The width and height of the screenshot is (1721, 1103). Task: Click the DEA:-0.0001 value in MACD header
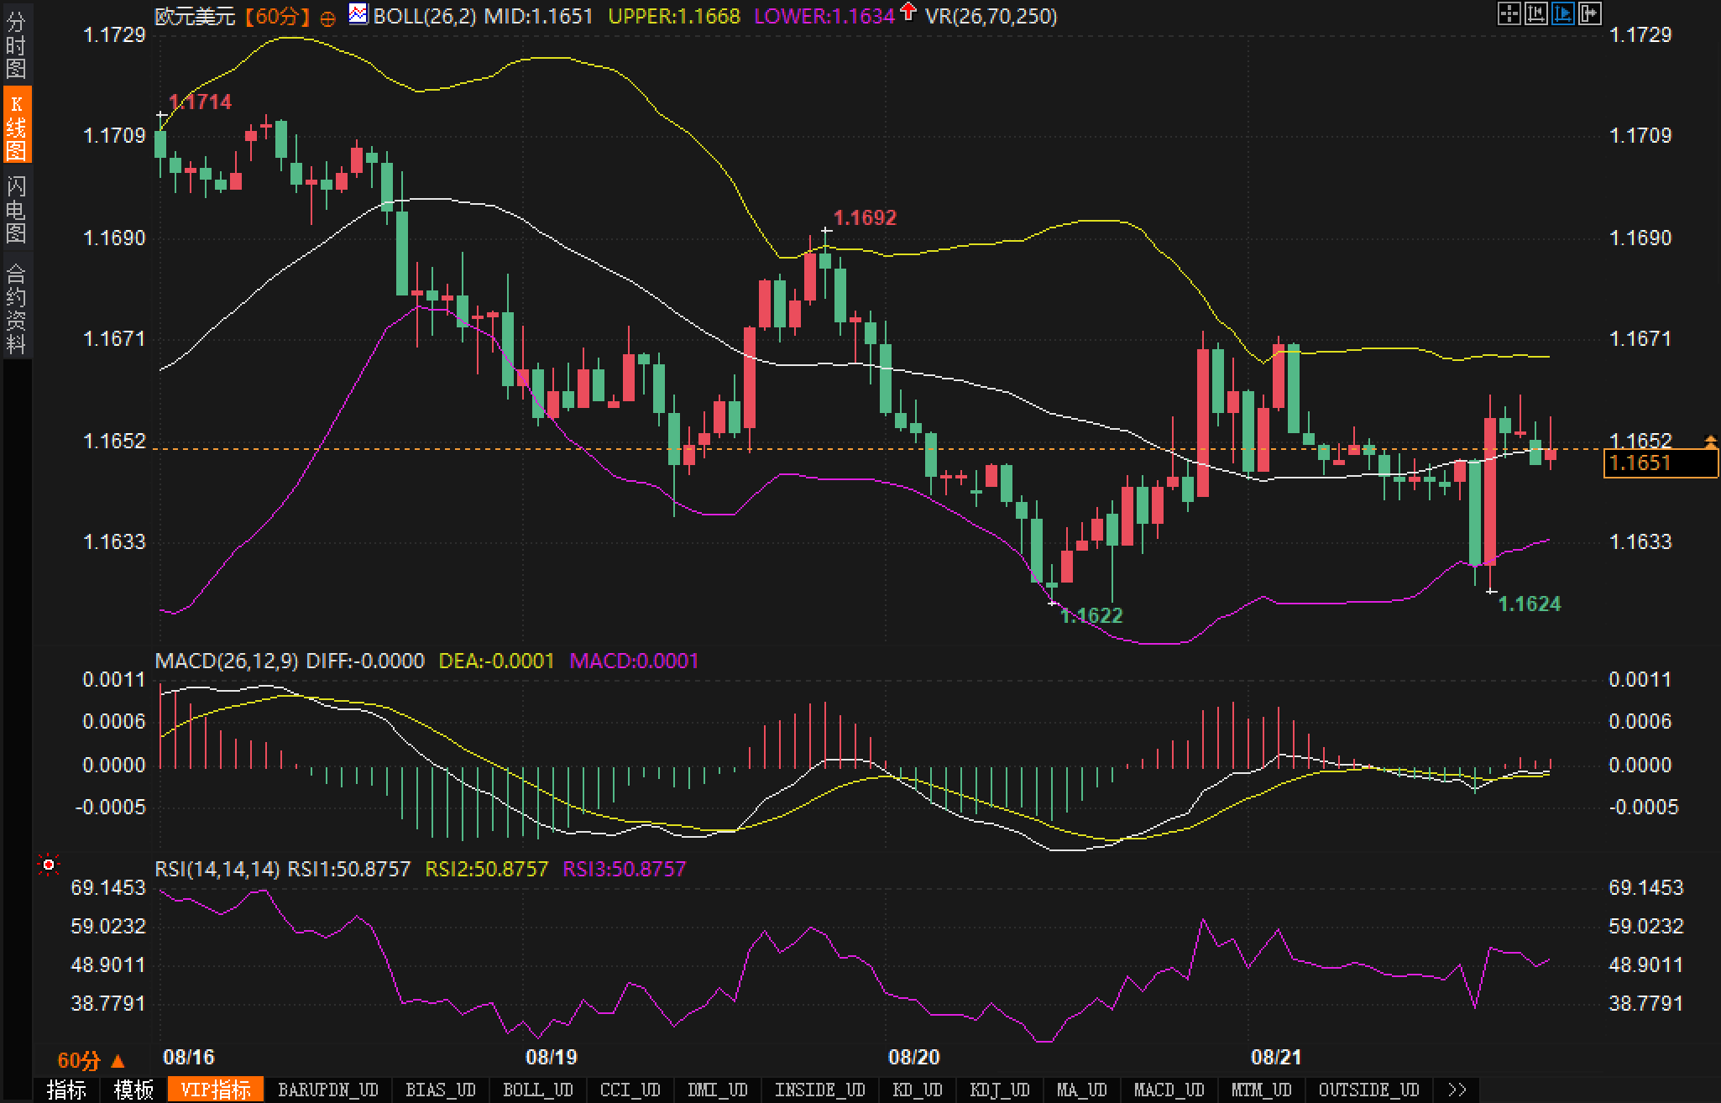[497, 661]
